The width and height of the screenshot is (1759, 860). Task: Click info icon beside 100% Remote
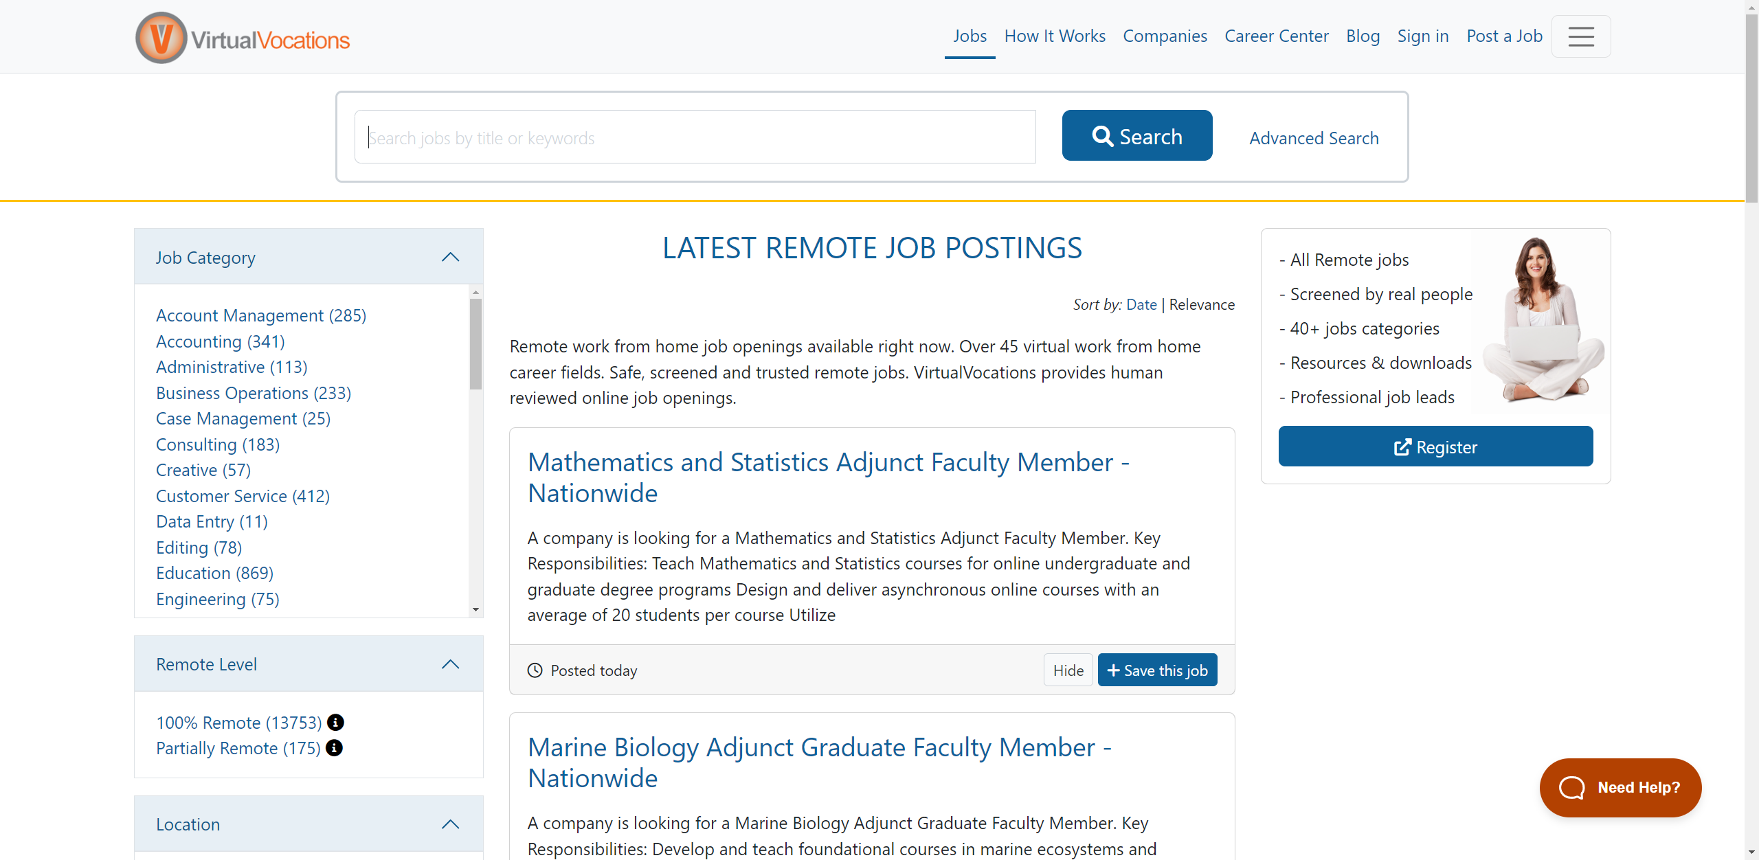coord(335,723)
